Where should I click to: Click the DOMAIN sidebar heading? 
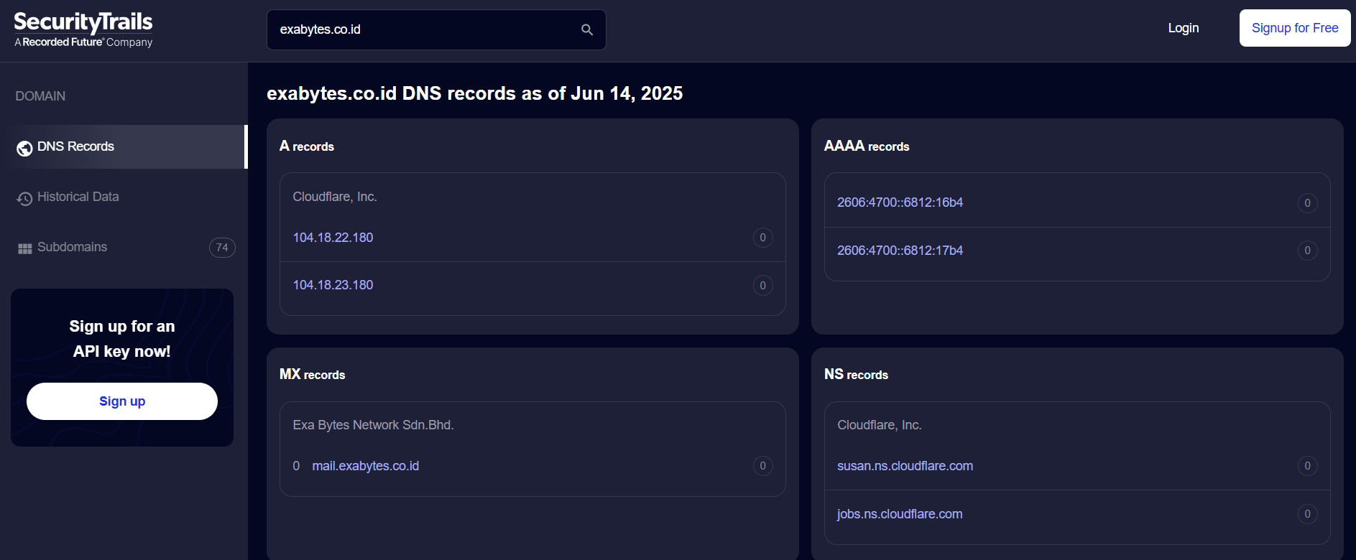click(40, 96)
